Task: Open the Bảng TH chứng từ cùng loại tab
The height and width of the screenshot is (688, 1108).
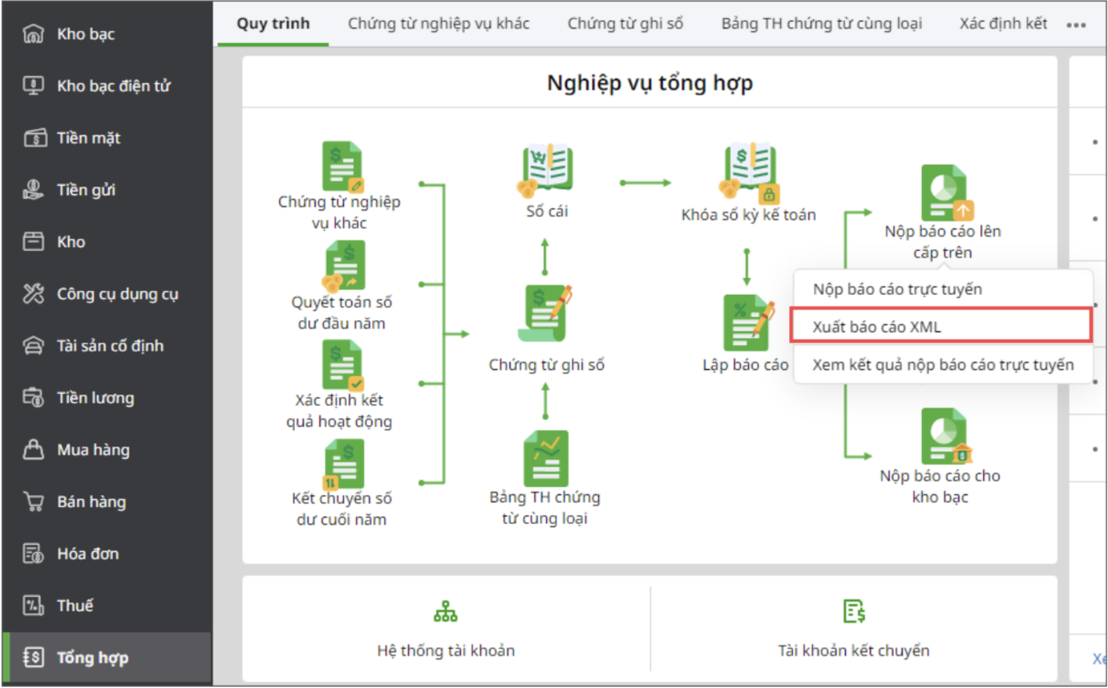Action: tap(821, 23)
